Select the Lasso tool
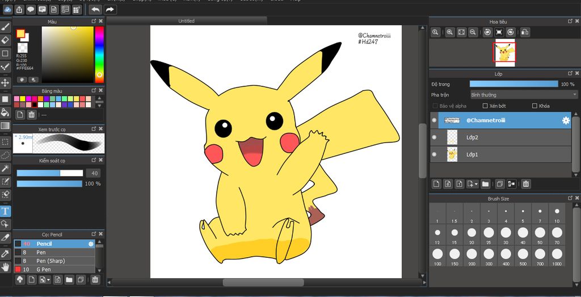581x297 pixels. point(5,154)
